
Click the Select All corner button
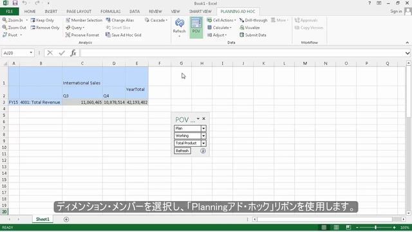point(5,63)
